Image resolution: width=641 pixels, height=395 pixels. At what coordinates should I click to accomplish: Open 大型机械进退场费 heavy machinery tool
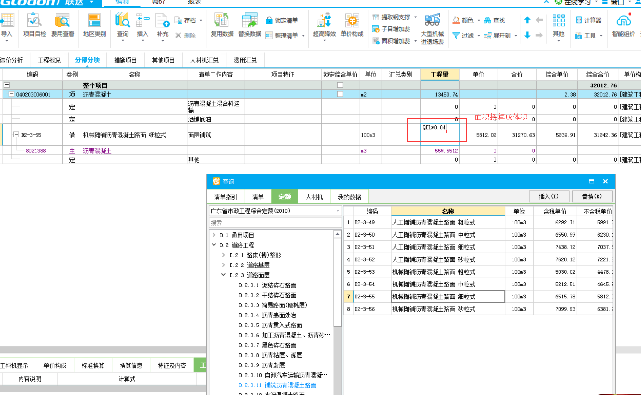tap(432, 29)
